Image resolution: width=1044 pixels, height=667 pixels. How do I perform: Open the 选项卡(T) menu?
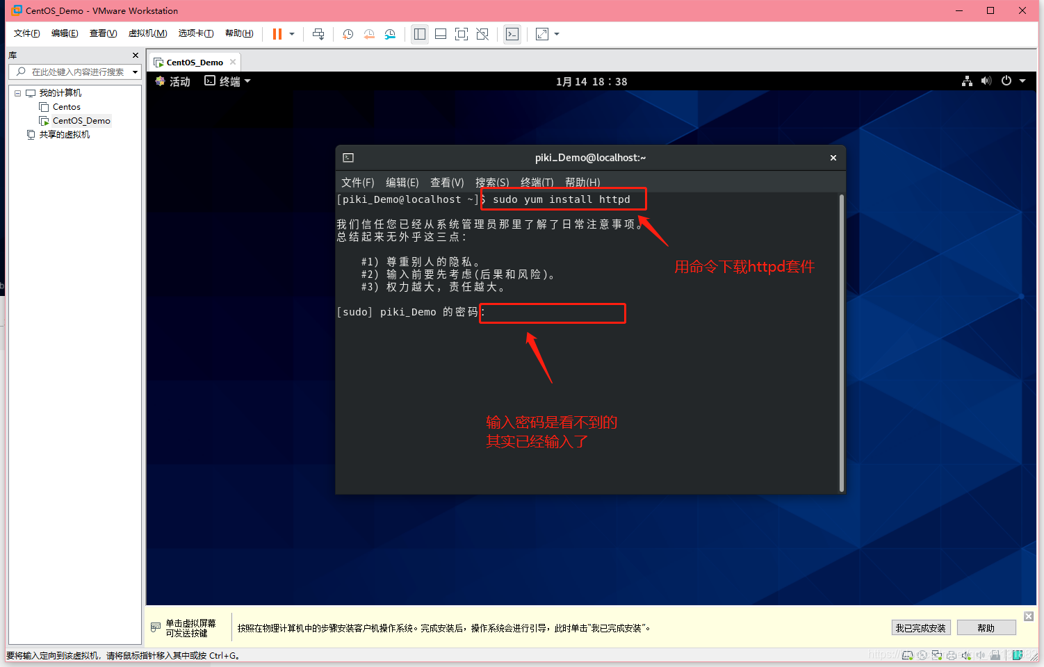[196, 33]
